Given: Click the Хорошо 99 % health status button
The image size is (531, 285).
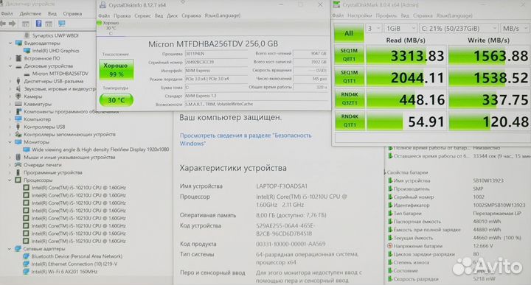Looking at the screenshot, I should click(x=117, y=70).
